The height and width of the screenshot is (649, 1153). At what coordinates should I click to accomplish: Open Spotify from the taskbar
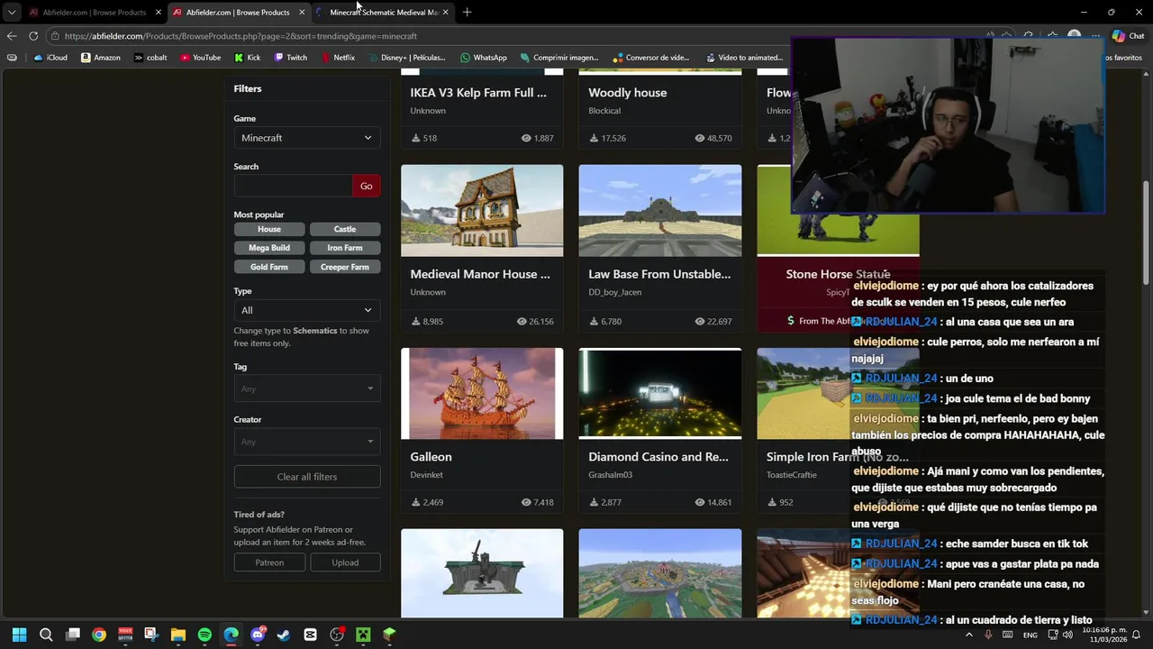[204, 635]
